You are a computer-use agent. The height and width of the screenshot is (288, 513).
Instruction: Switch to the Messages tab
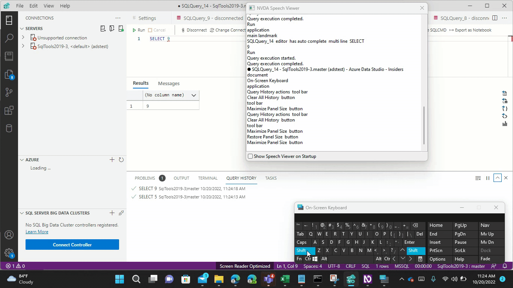click(169, 83)
